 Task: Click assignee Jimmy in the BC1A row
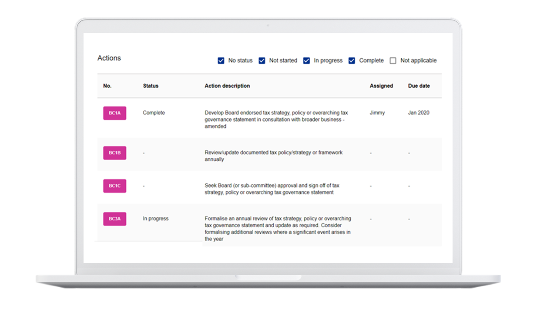click(377, 113)
